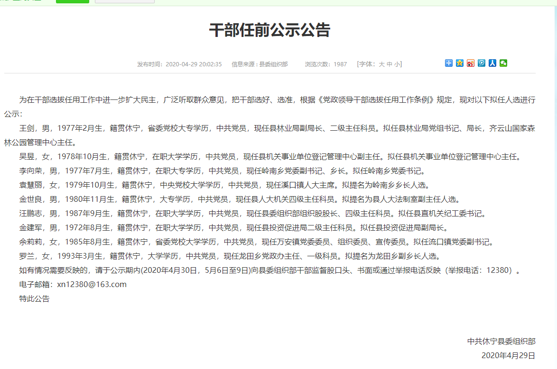Click the text 拟任岭南乡党委书记
This screenshot has width=557, height=369.
click(x=387, y=171)
